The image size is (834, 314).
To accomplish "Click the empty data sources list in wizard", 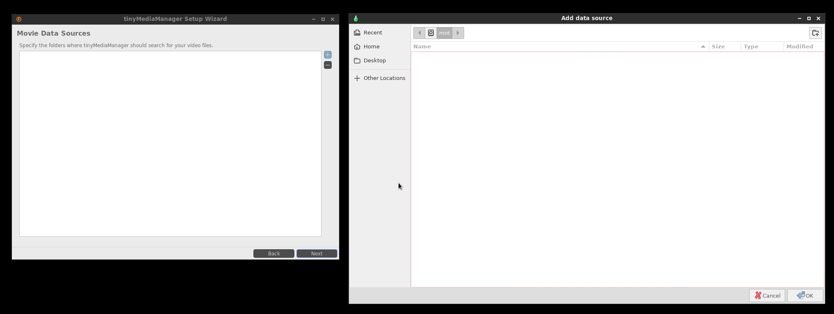I will tap(170, 143).
